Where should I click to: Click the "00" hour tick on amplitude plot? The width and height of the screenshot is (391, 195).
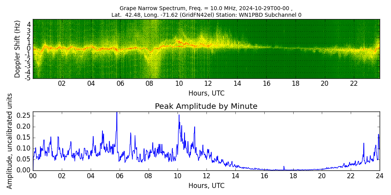coord(33,176)
